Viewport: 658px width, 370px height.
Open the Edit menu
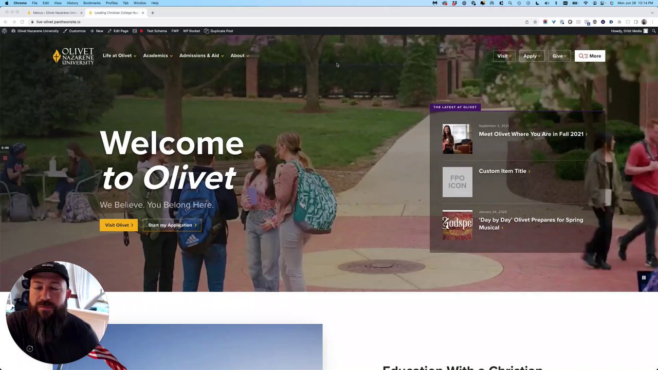tap(46, 3)
